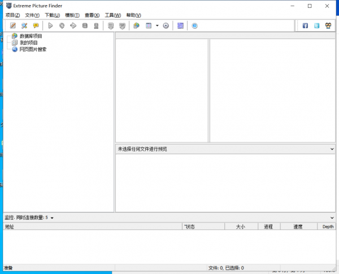339x274 pixels.
Task: Open the 模板(T) menu
Action: pyautogui.click(x=72, y=15)
